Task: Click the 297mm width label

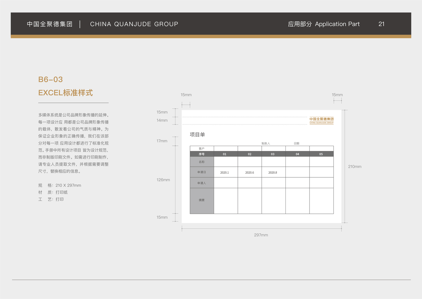Action: (x=261, y=235)
